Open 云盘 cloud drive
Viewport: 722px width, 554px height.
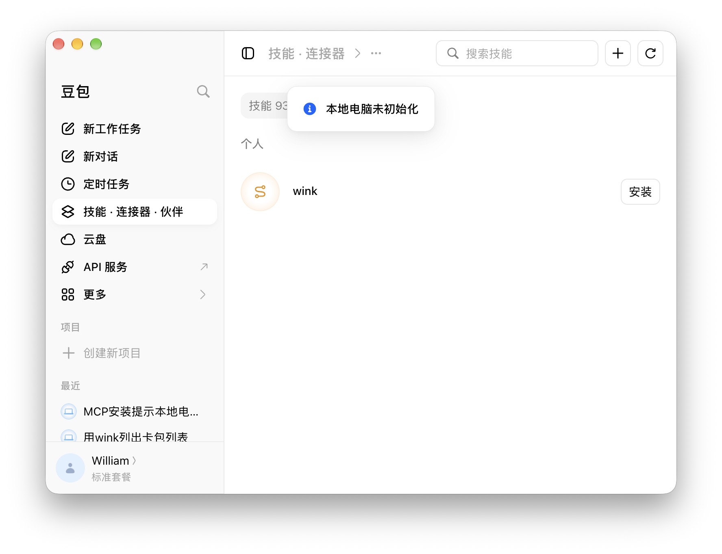[x=135, y=239]
